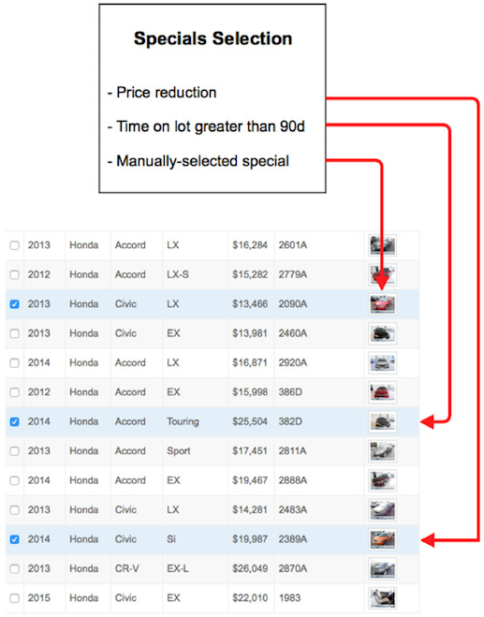Uncheck the 2013 Honda Civic LX 2090A row
The width and height of the screenshot is (484, 617).
(15, 304)
